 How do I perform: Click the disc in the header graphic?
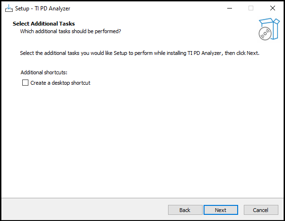click(x=265, y=34)
